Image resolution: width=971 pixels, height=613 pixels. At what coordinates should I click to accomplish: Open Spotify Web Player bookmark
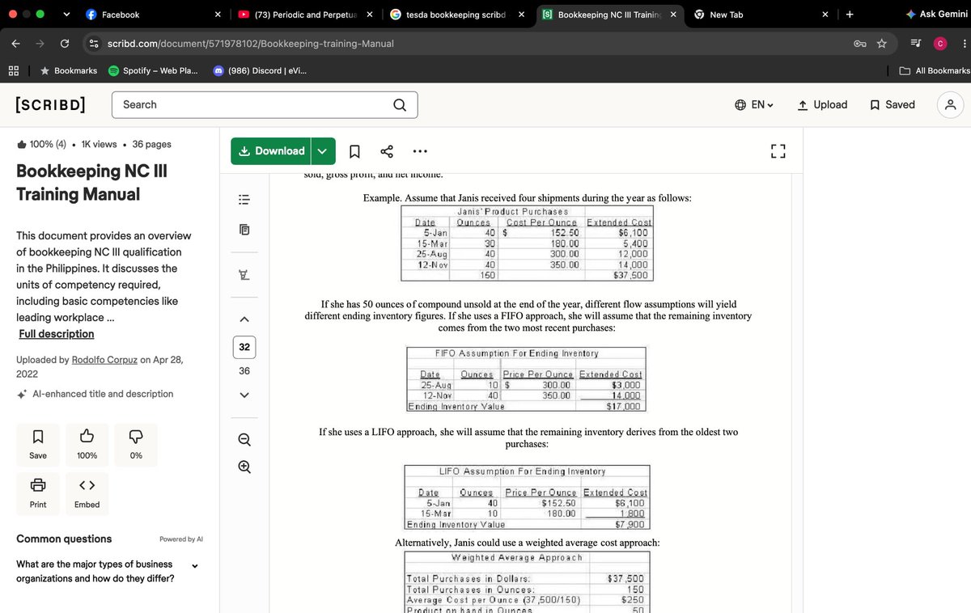[153, 70]
